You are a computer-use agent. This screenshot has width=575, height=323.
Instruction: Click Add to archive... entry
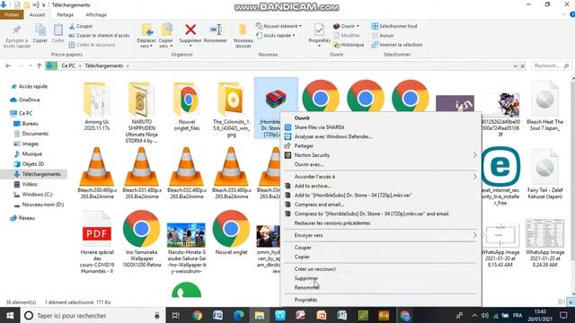312,186
